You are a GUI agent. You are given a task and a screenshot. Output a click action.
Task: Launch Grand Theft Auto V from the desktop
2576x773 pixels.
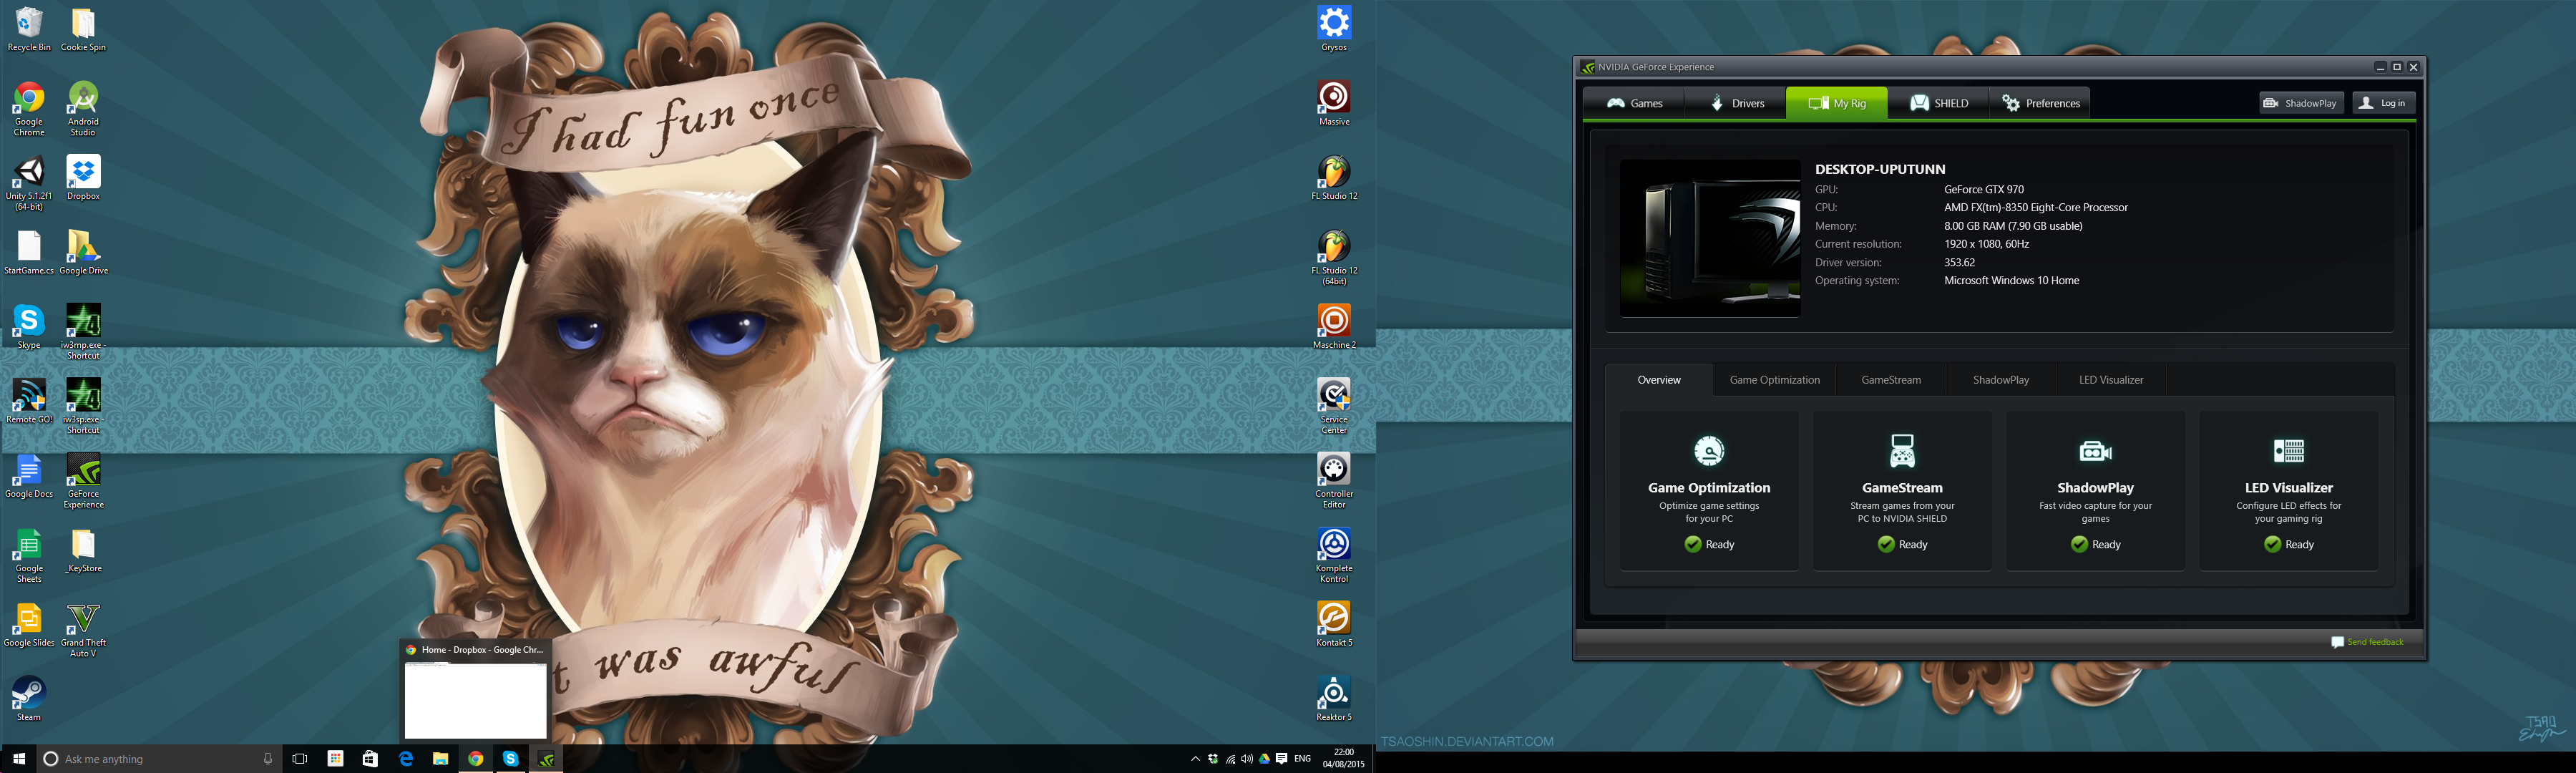(83, 630)
